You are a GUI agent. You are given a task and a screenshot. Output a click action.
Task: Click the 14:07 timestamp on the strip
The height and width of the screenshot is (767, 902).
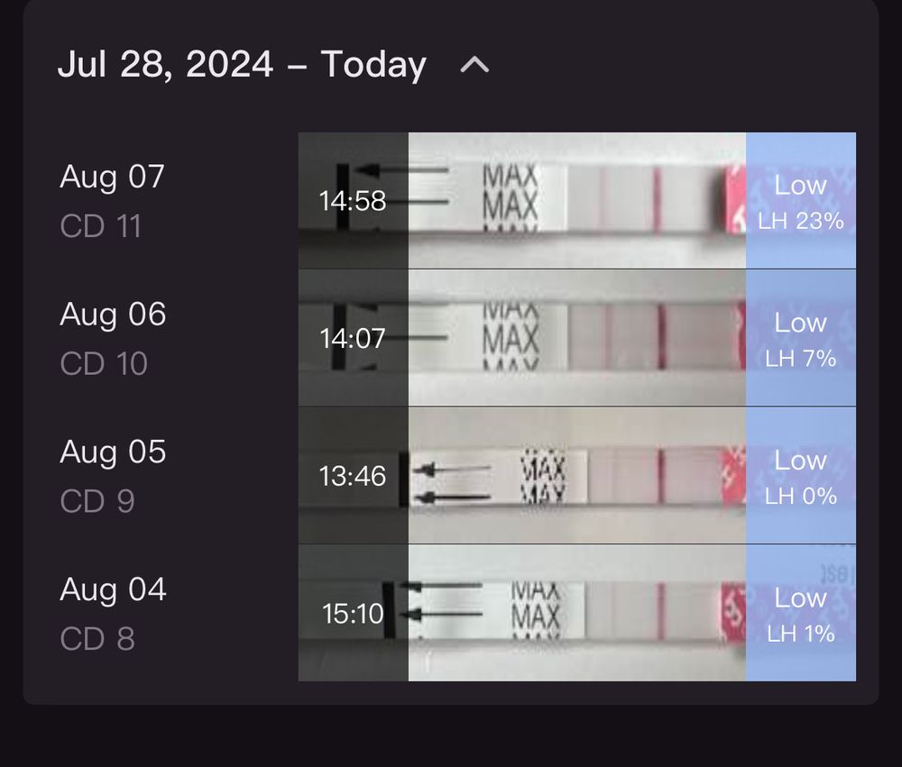pyautogui.click(x=353, y=339)
